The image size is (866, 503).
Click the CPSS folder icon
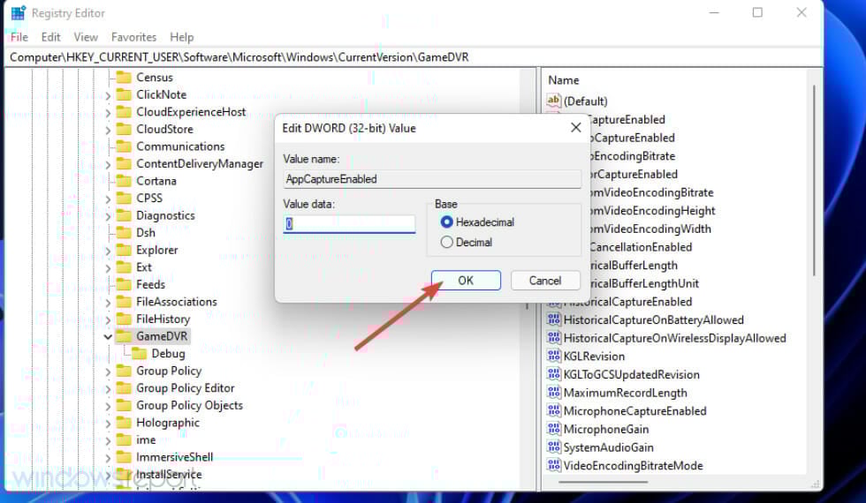[x=124, y=198]
